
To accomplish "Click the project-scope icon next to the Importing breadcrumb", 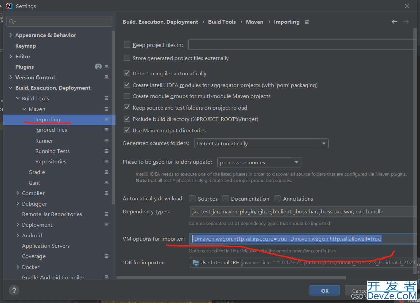I will coord(307,22).
